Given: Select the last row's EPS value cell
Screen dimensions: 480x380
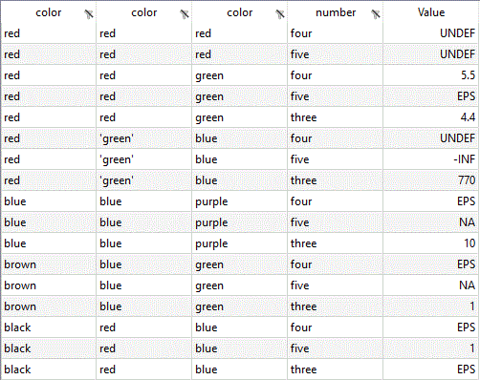Looking at the screenshot, I should coord(430,369).
